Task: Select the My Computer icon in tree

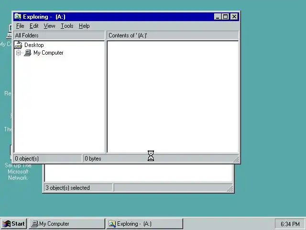Action: [28, 53]
